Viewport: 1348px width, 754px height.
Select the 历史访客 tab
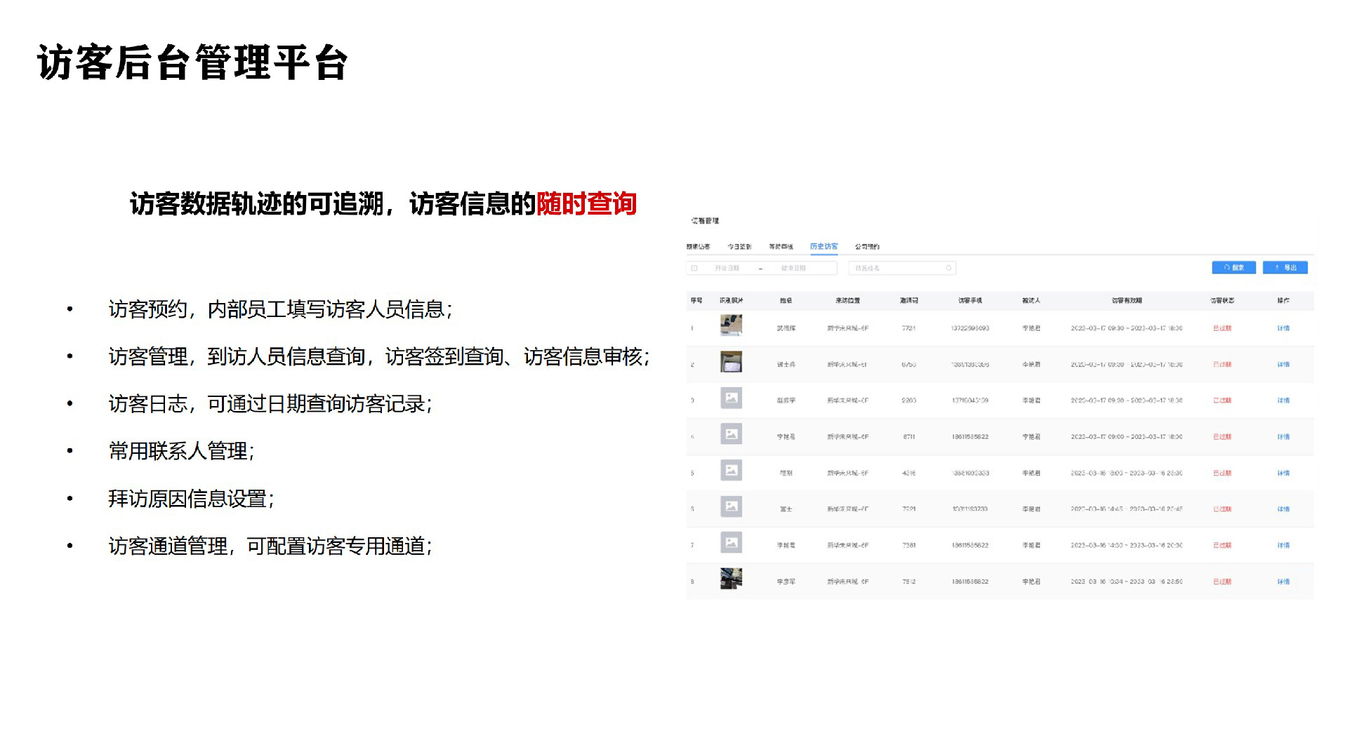tap(824, 247)
